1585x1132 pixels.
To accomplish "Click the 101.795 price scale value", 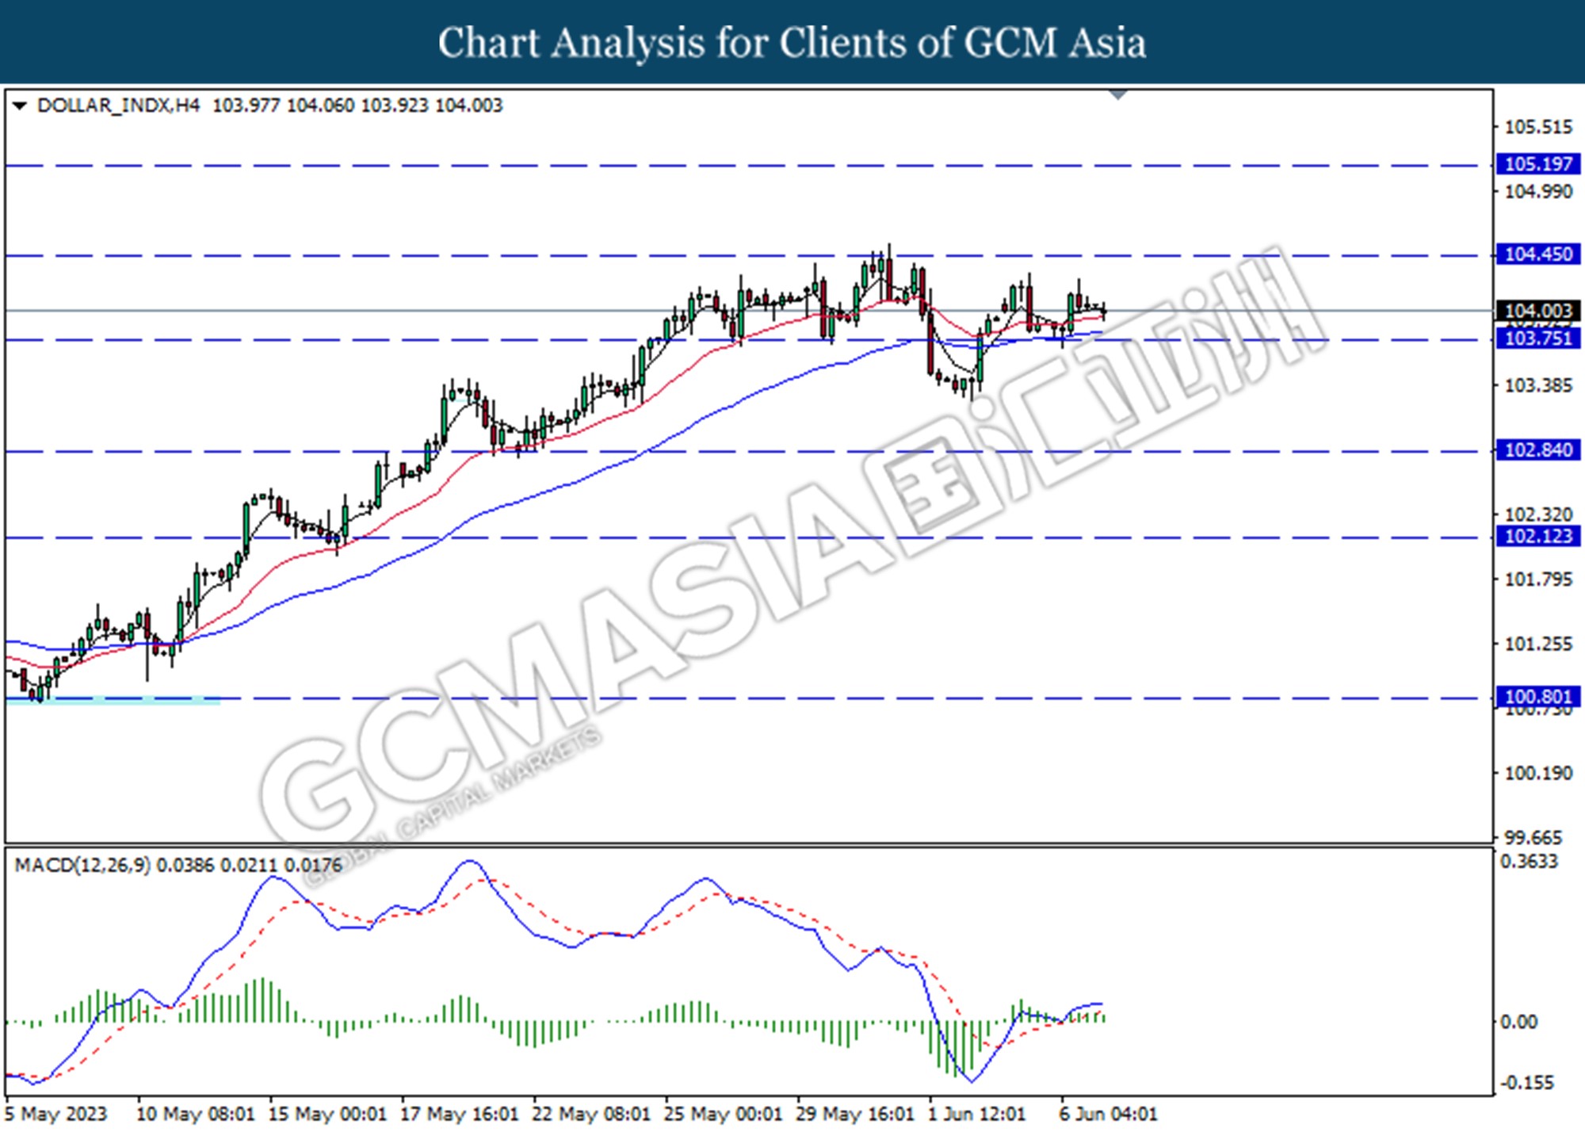I will pyautogui.click(x=1538, y=580).
